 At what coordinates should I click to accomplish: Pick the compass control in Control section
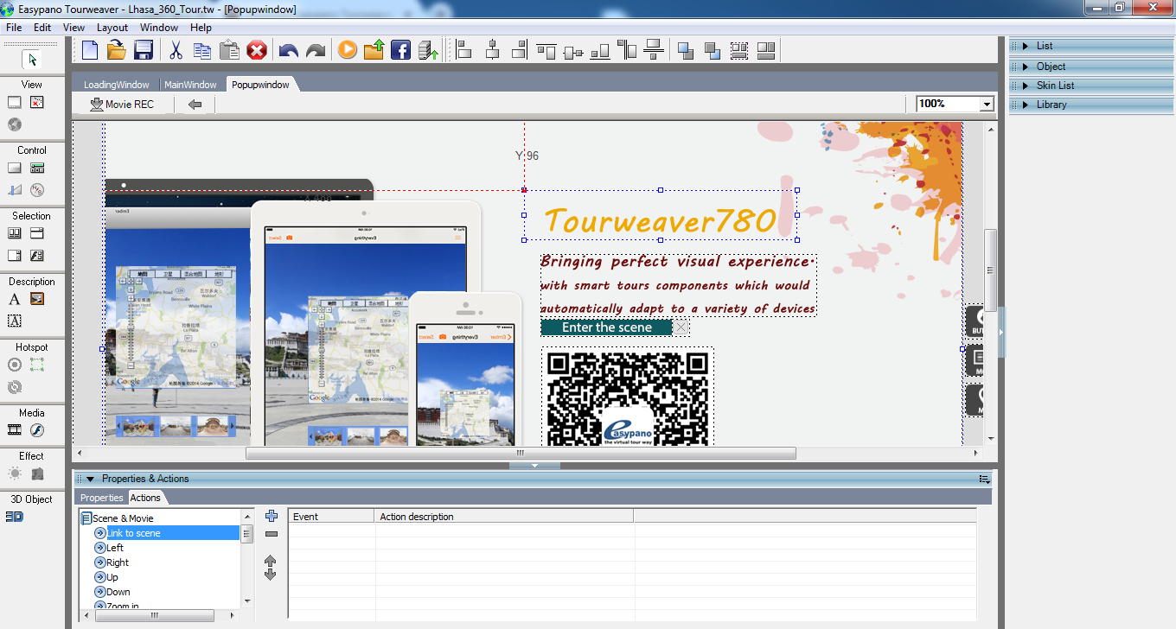click(x=37, y=190)
